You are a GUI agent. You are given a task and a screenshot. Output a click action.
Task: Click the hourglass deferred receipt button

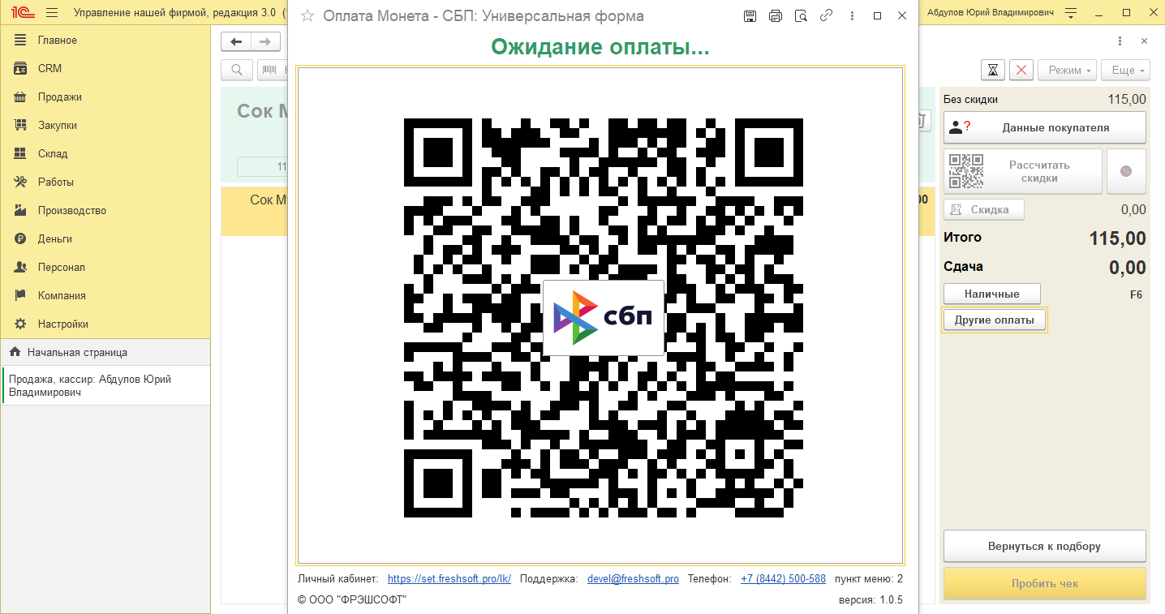pos(993,70)
